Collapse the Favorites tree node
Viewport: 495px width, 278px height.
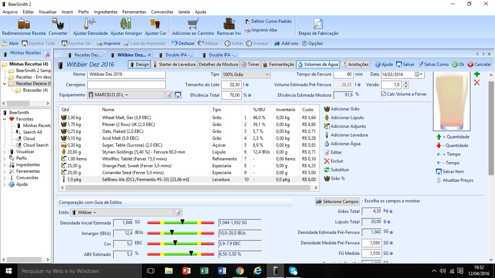(4, 119)
